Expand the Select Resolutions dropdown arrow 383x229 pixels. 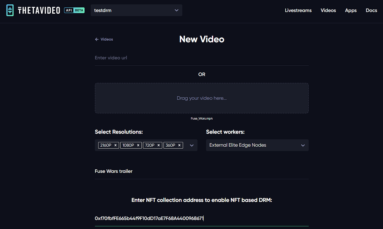pos(192,145)
